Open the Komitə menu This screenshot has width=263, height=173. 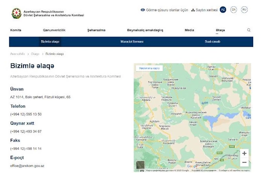click(x=16, y=30)
